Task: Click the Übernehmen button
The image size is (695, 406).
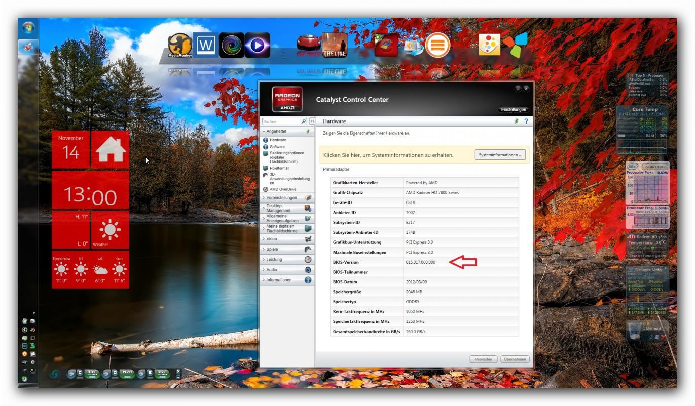Action: coord(515,359)
